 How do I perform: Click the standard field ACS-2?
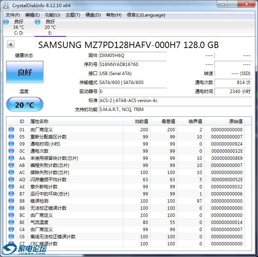point(175,101)
